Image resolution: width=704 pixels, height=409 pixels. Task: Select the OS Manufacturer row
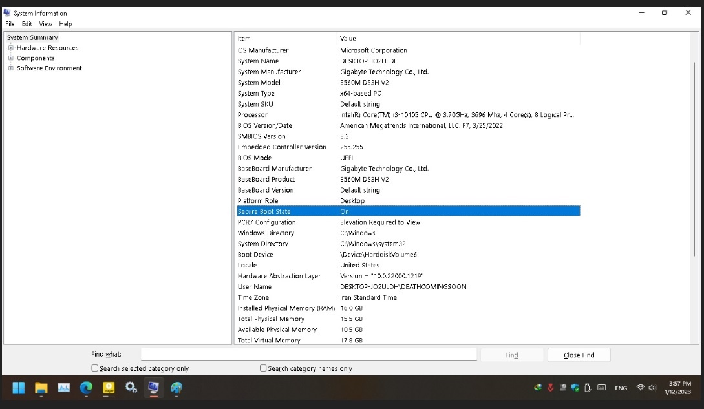tap(408, 50)
